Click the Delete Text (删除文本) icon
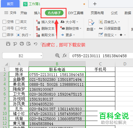This screenshot has height=128, width=133. 38,28
